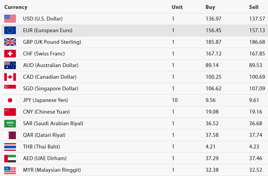Click the Qatar flag icon
Viewport: 268px width, 176px height.
[10, 135]
